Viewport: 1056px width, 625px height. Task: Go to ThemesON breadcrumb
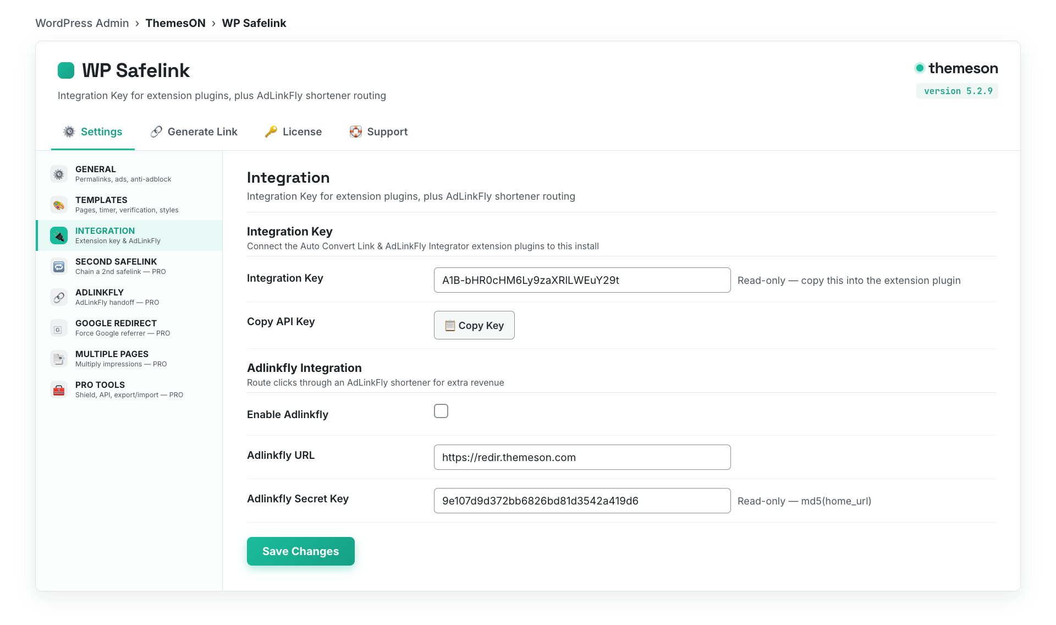[x=175, y=23]
